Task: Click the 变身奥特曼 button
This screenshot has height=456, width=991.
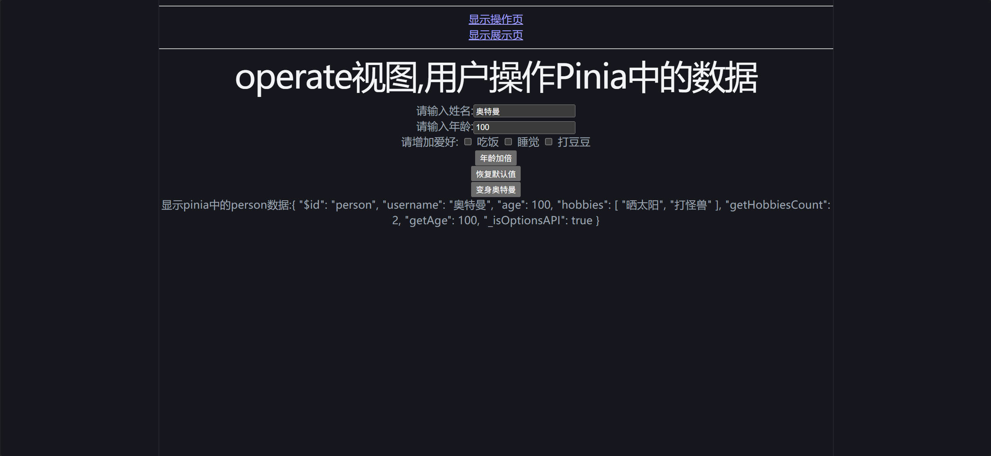Action: (495, 190)
